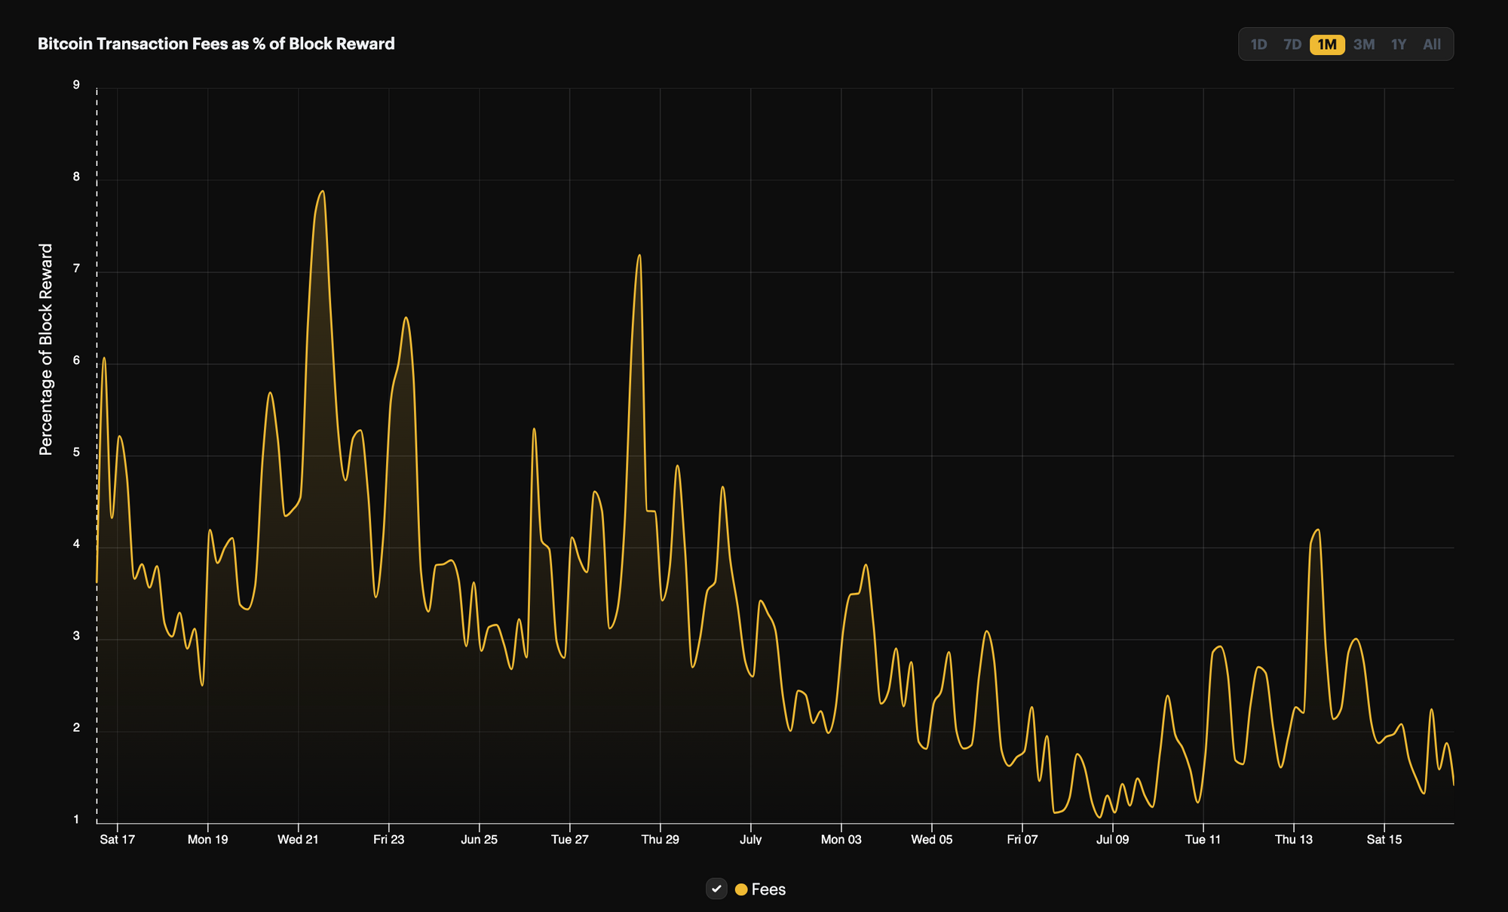Click the highest fee peak near Wed 21
The image size is (1508, 912).
click(x=323, y=192)
